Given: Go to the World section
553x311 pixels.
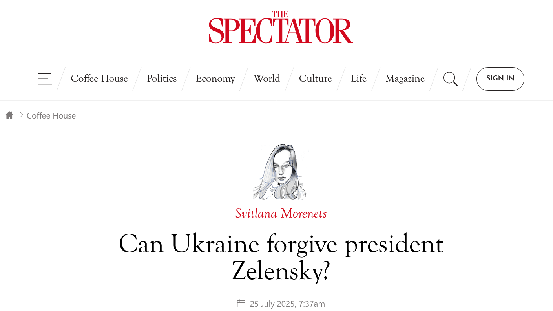Looking at the screenshot, I should point(267,79).
